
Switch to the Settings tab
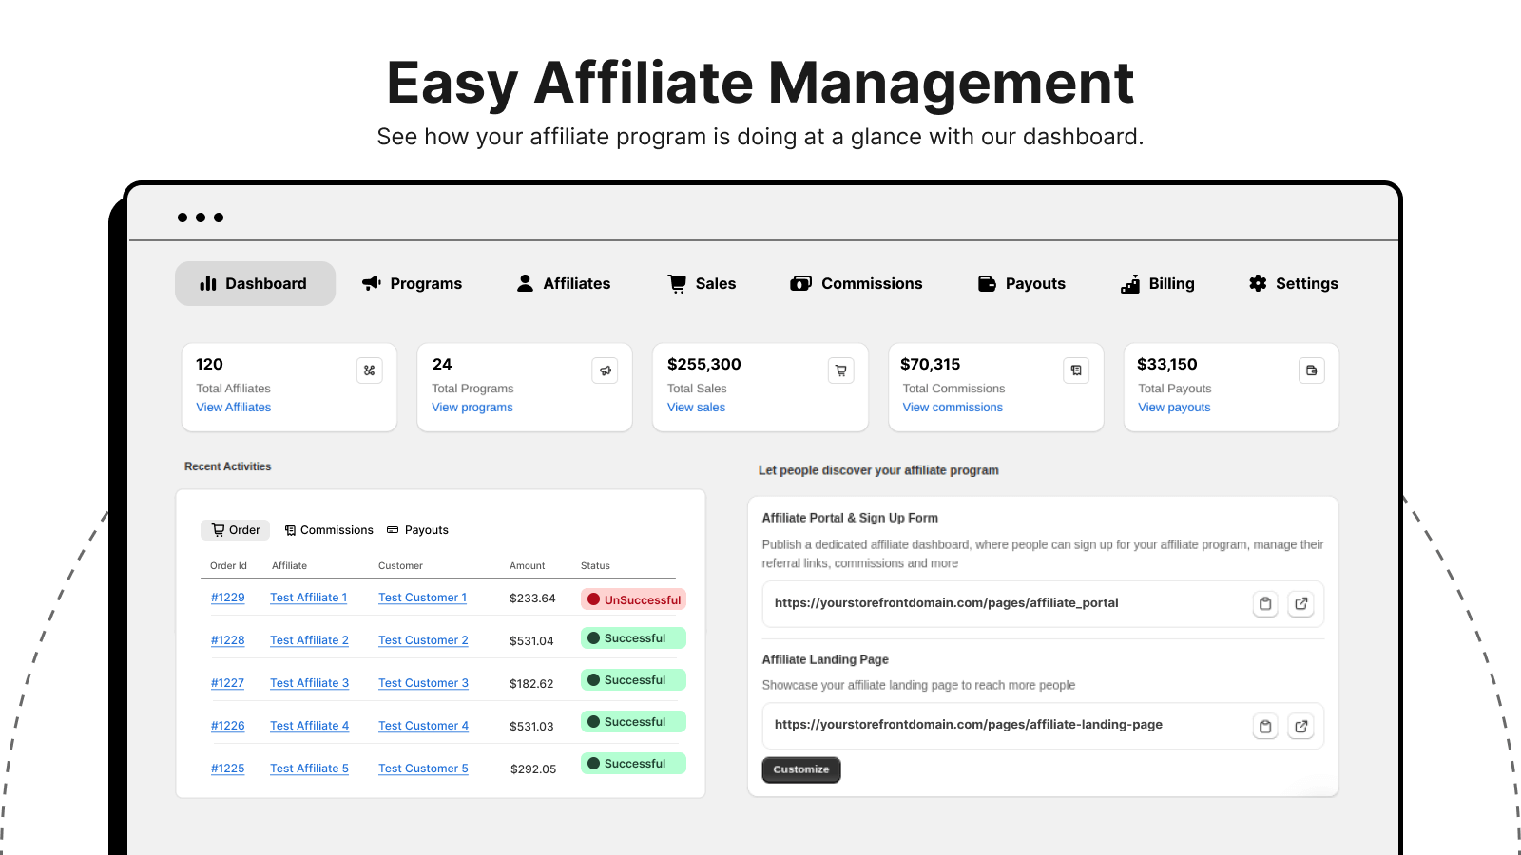click(1293, 283)
